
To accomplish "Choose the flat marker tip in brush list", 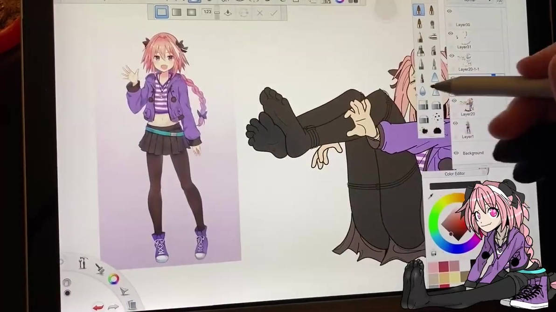I will 432,36.
